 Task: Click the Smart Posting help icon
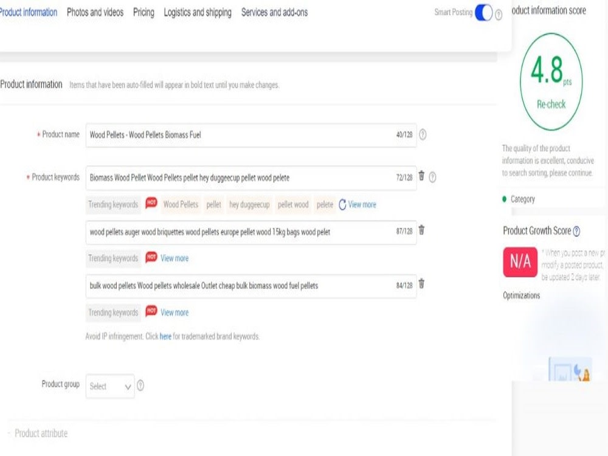click(x=499, y=15)
